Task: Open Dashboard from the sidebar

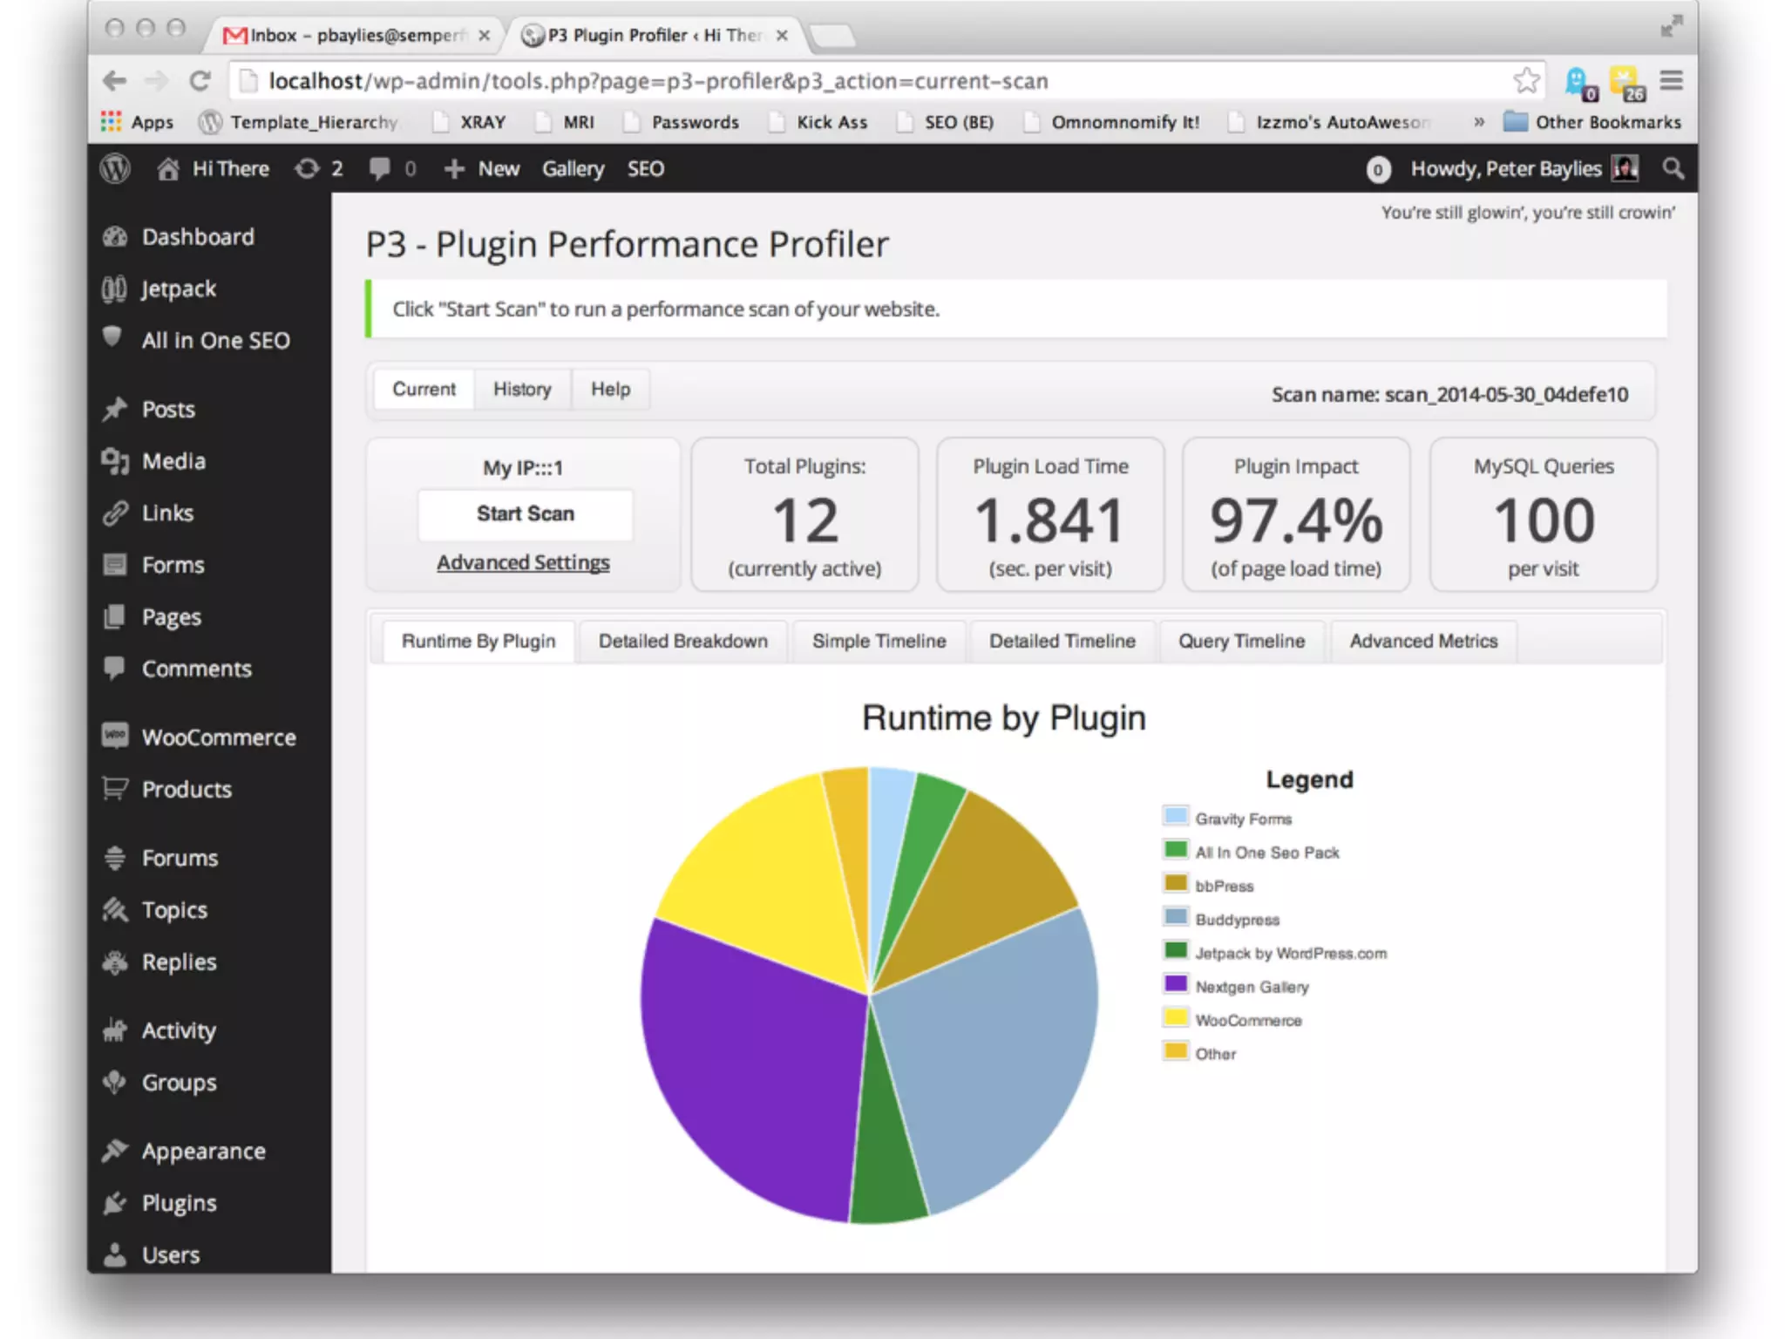Action: [198, 236]
